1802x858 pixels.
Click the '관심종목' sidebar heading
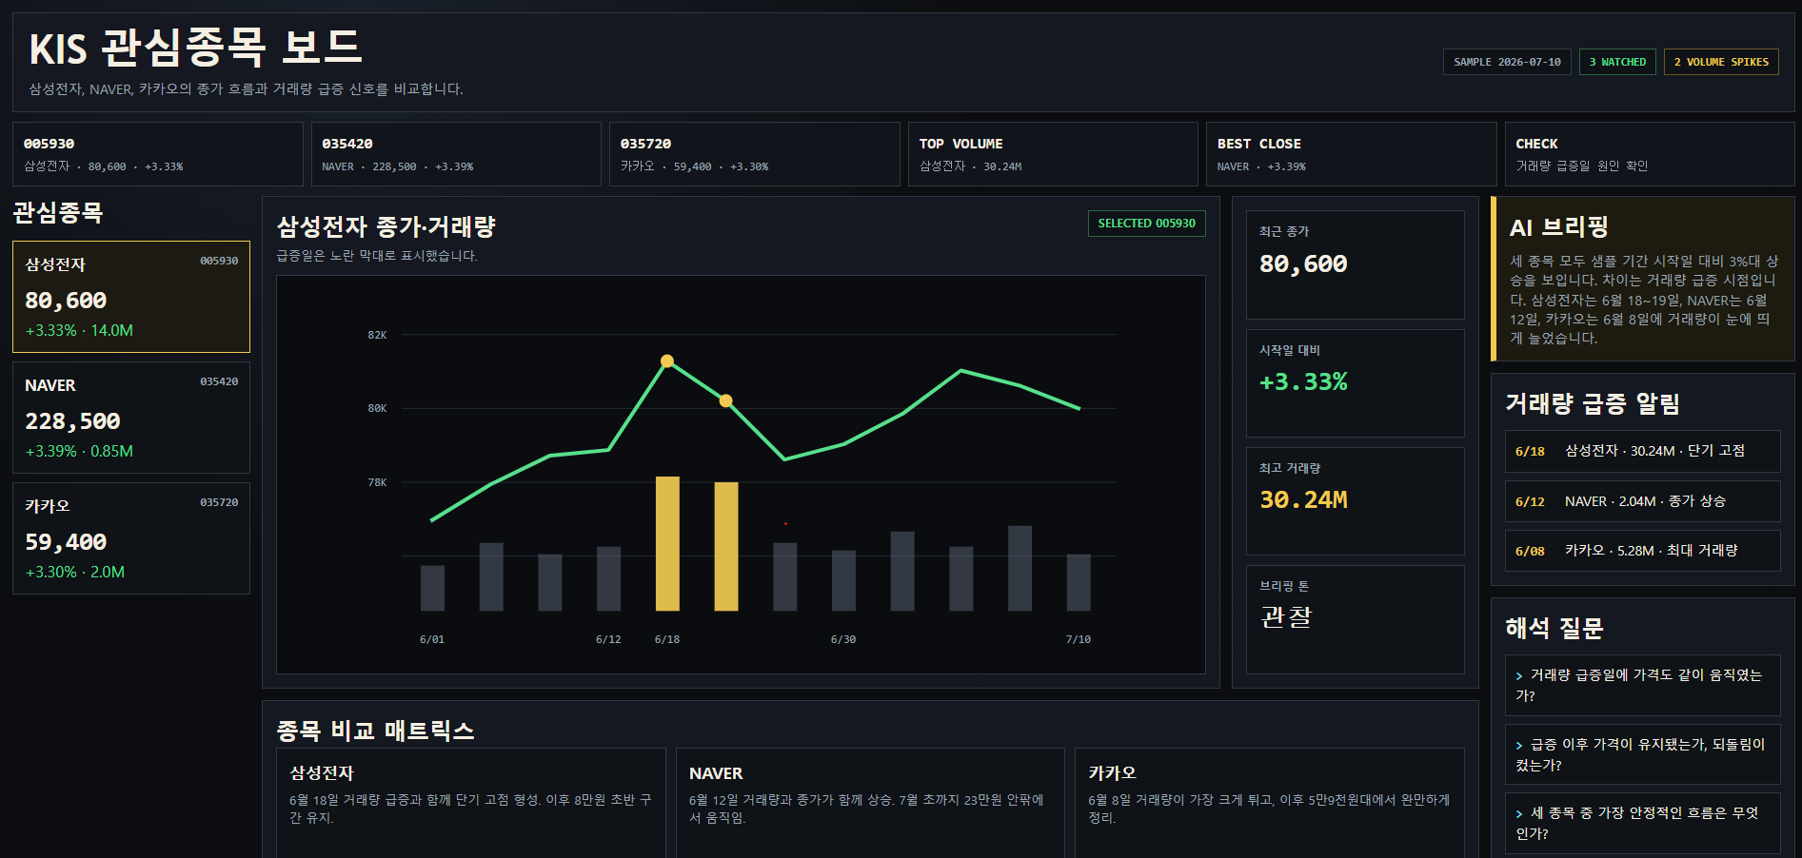[58, 212]
